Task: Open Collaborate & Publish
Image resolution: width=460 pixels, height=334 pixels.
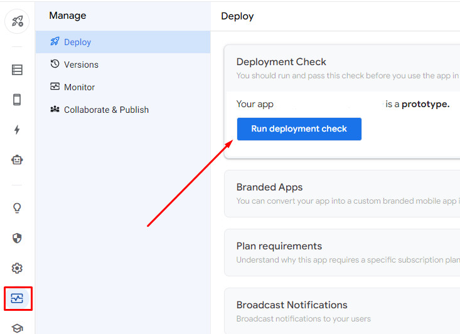Action: [106, 110]
